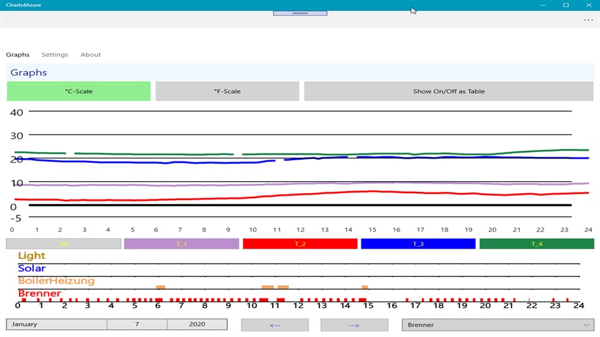This screenshot has height=337, width=600.
Task: Close the Charts4Azure window
Action: click(589, 5)
